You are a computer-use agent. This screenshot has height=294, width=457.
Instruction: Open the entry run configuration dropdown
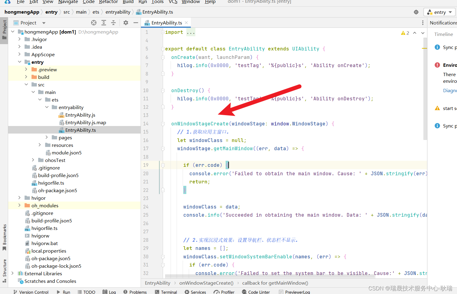(440, 12)
